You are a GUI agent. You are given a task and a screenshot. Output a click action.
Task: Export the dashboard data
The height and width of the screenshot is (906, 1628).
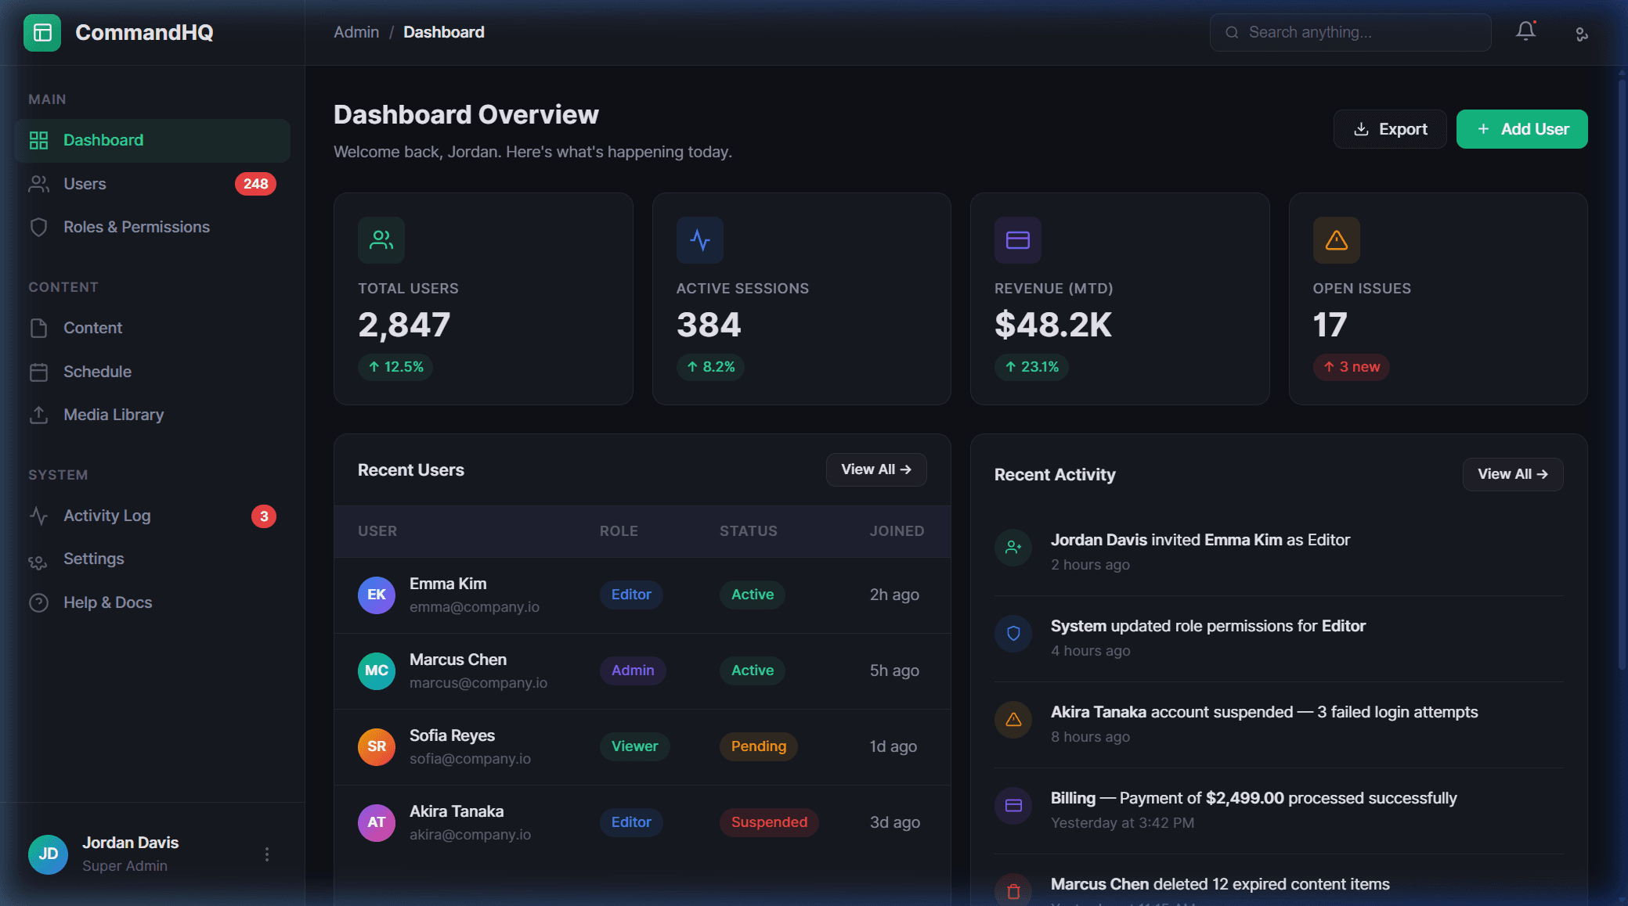click(x=1390, y=128)
